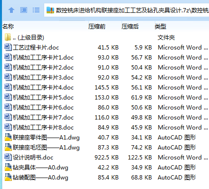Click the Word icon for 机械加工工序卡片2.doc
The image size is (209, 189).
click(8, 67)
